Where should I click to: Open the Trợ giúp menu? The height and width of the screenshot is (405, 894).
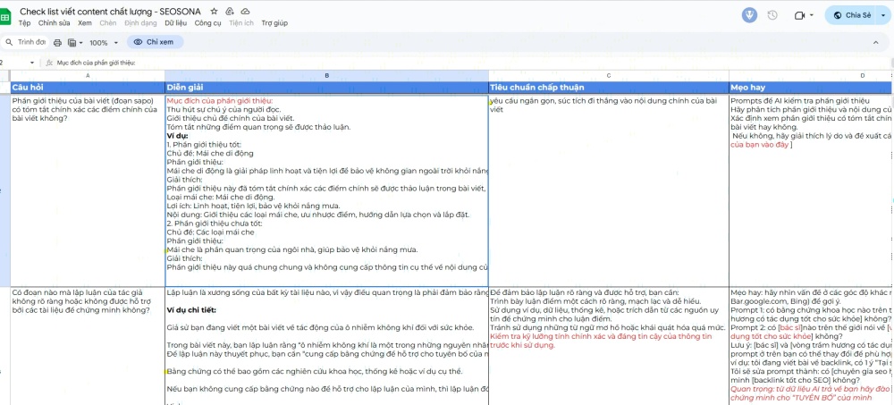274,22
